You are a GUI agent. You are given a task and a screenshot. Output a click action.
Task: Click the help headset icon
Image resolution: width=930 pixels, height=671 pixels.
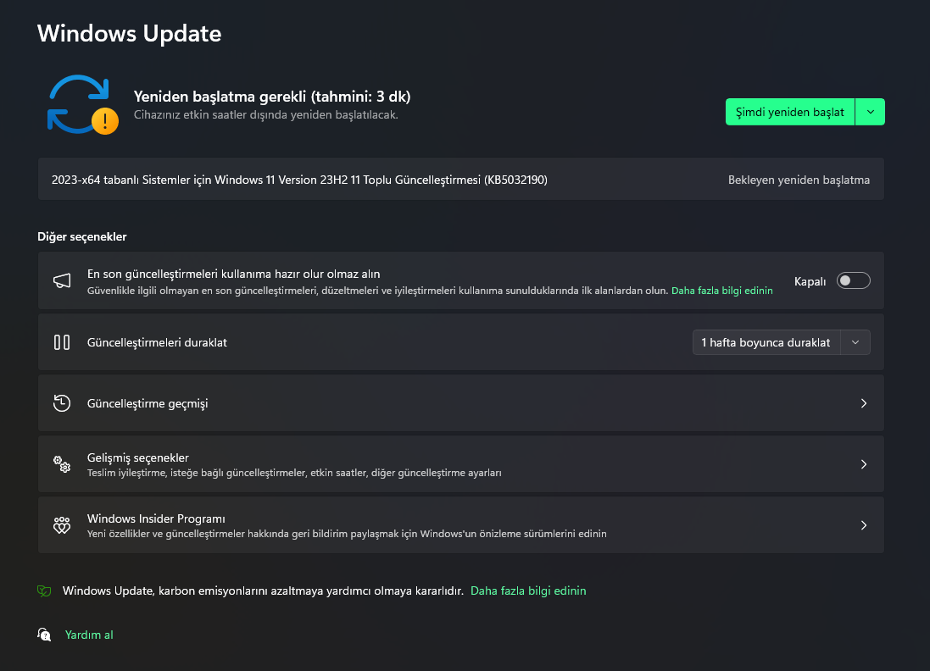click(x=44, y=635)
